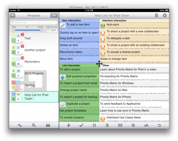Click the Edit button in Projects header
The width and height of the screenshot is (178, 141).
pyautogui.click(x=54, y=15)
